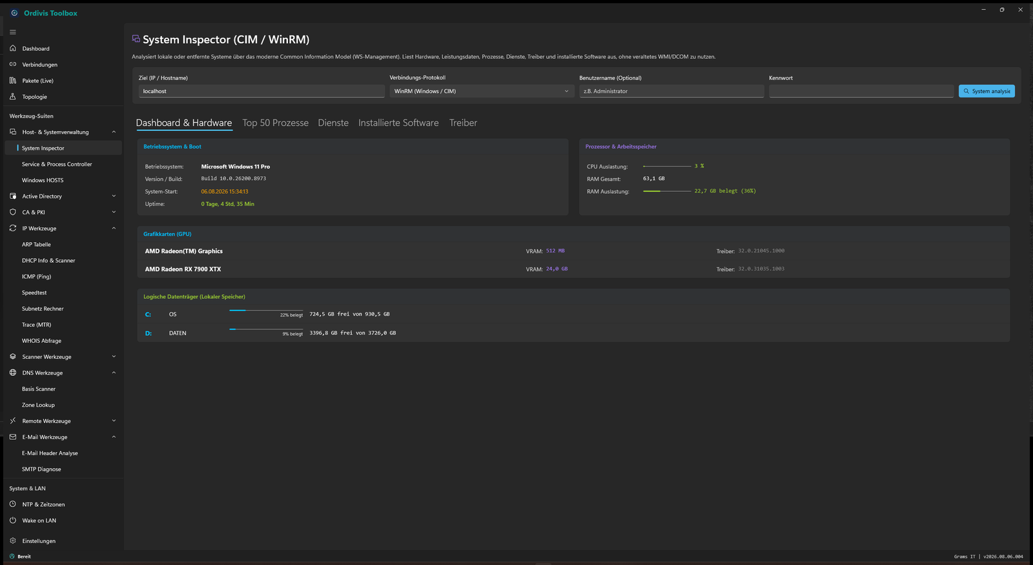This screenshot has height=565, width=1033.
Task: Collapse the E-Mail Werkzeuge section chevron
Action: 114,437
